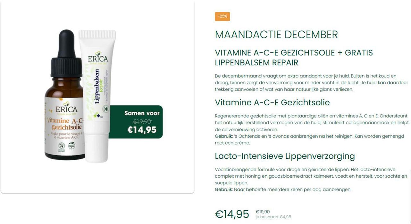The width and height of the screenshot is (411, 224).
Task: Click the ERICA logo on the brown bottle
Action: [66, 108]
